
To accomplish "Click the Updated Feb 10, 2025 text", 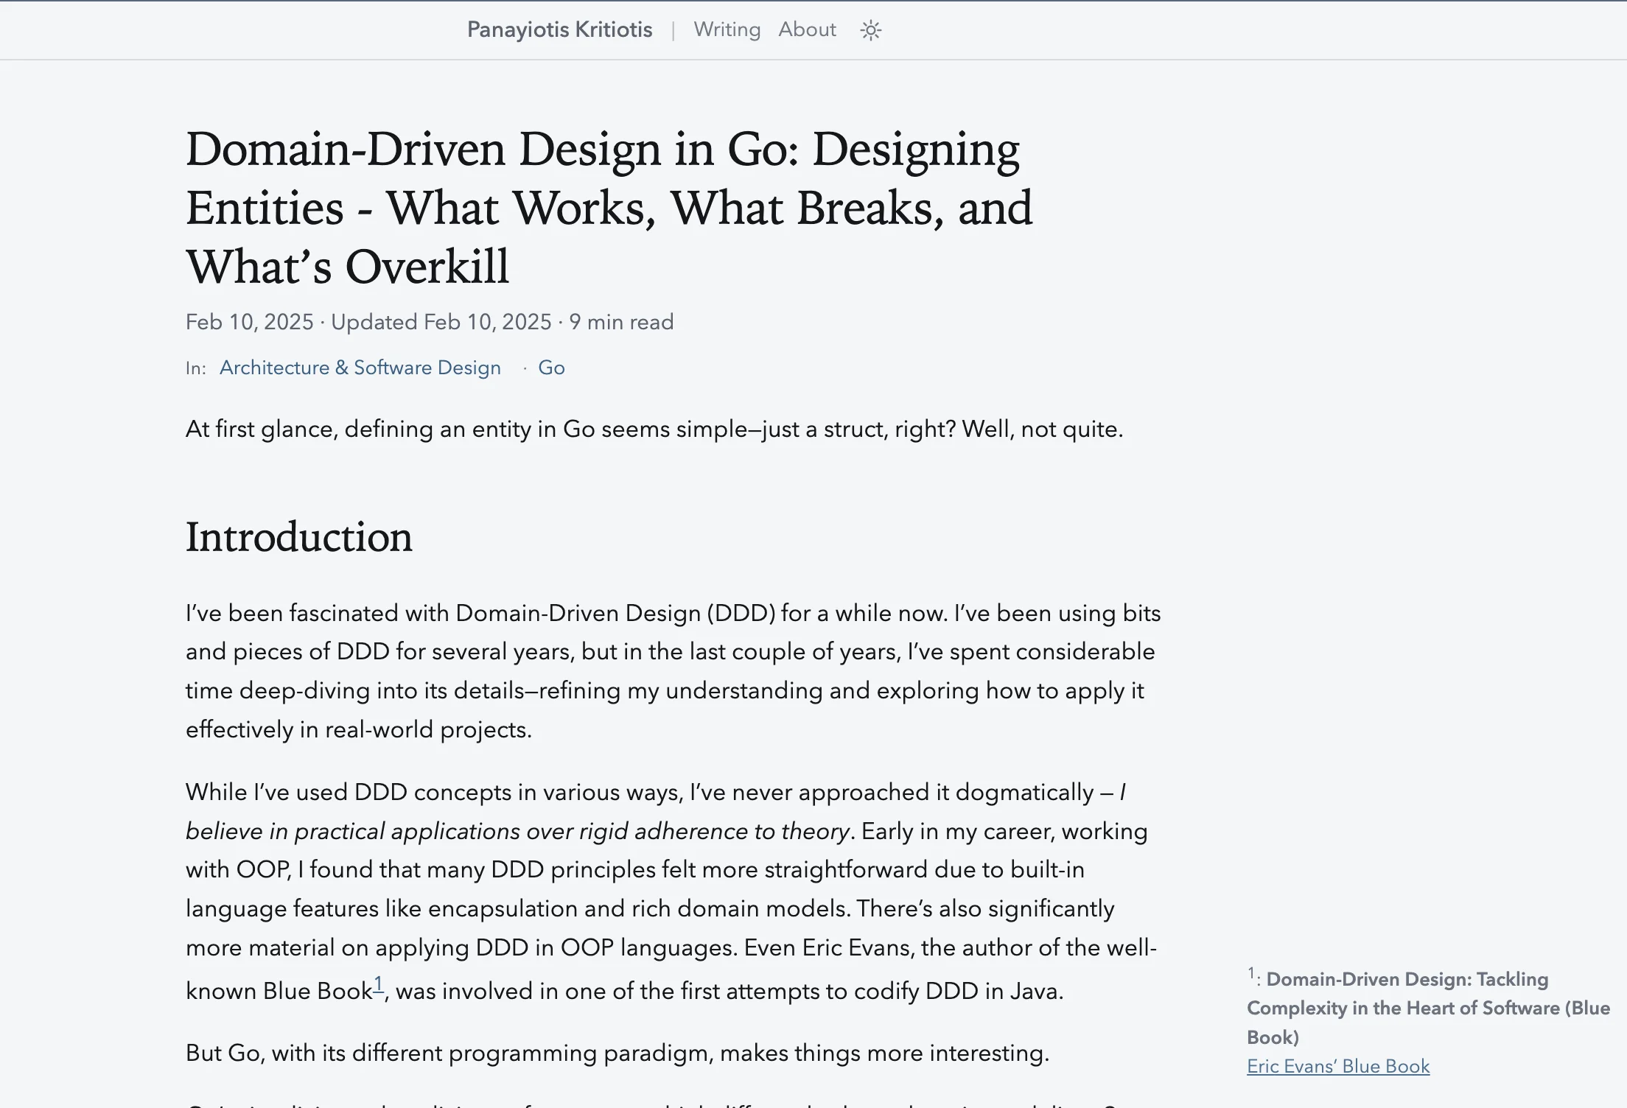I will (441, 322).
